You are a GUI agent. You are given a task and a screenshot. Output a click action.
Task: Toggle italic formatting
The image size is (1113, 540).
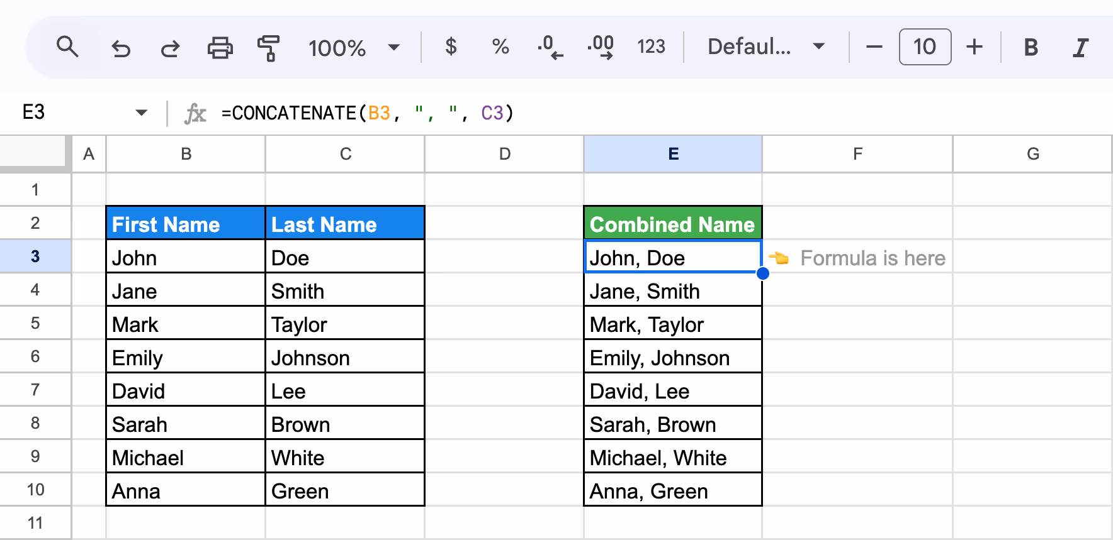pyautogui.click(x=1080, y=48)
